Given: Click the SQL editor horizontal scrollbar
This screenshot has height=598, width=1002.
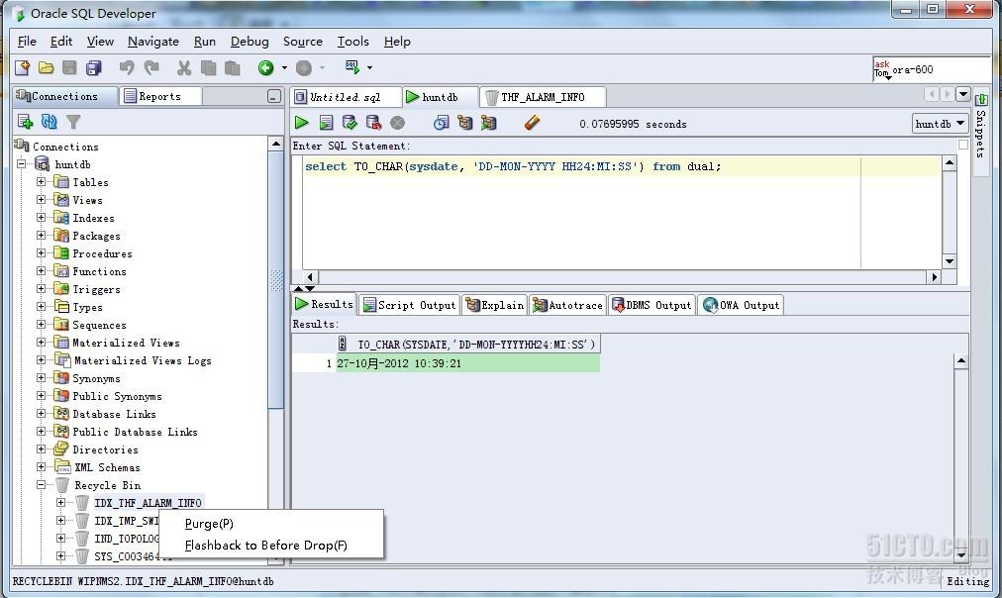Looking at the screenshot, I should point(623,277).
